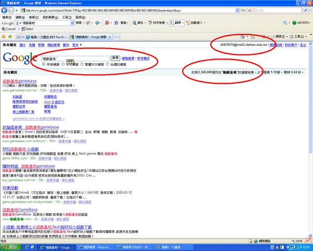
Task: Open the address bar URL history dropdown
Action: pyautogui.click(x=237, y=10)
